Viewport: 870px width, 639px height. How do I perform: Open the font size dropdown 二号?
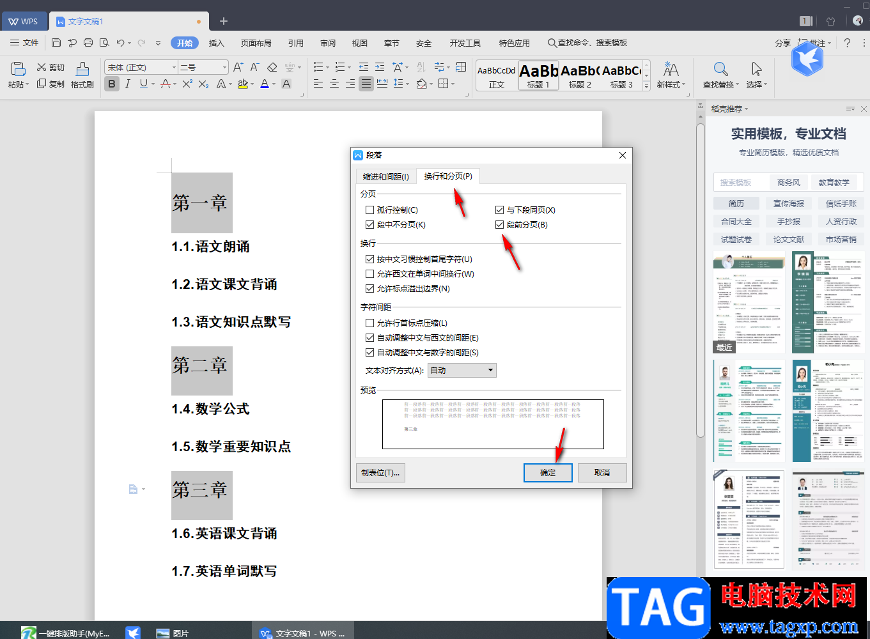point(224,67)
